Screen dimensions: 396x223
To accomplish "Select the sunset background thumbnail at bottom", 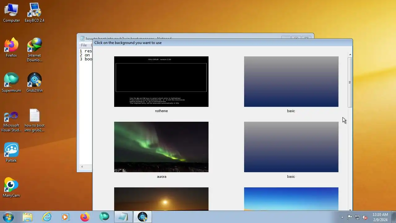I will (x=161, y=199).
